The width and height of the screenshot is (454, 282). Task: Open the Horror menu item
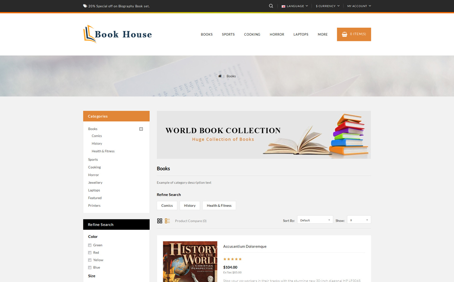277,34
